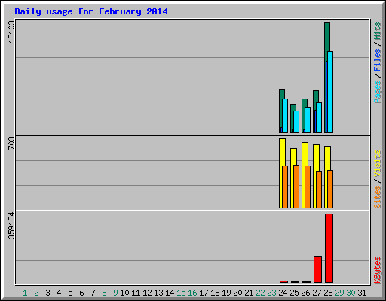
Task: Click day label 16 on the x-axis
Action: point(192,293)
